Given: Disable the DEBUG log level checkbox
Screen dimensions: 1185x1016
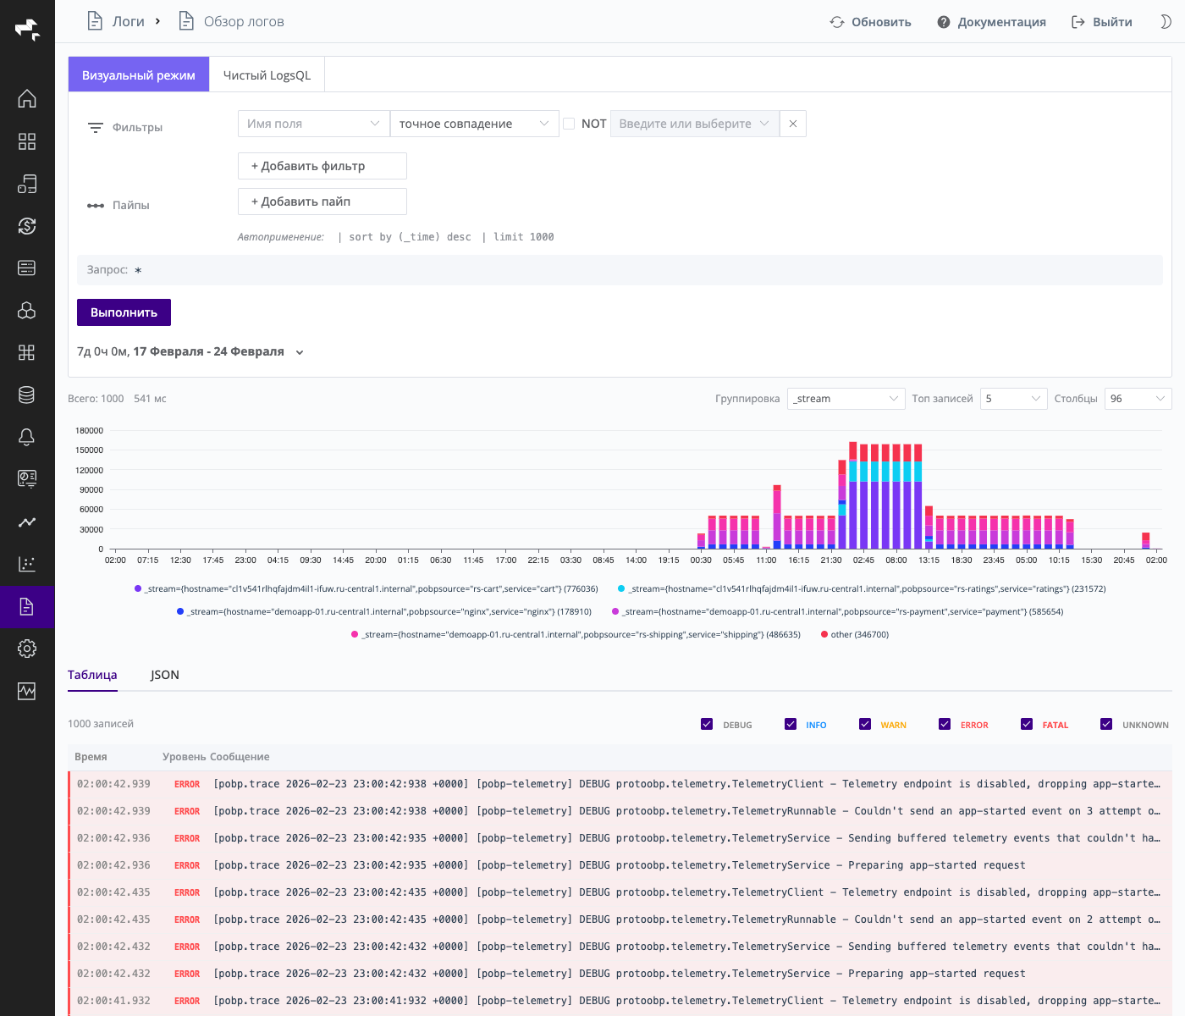Looking at the screenshot, I should pos(707,724).
